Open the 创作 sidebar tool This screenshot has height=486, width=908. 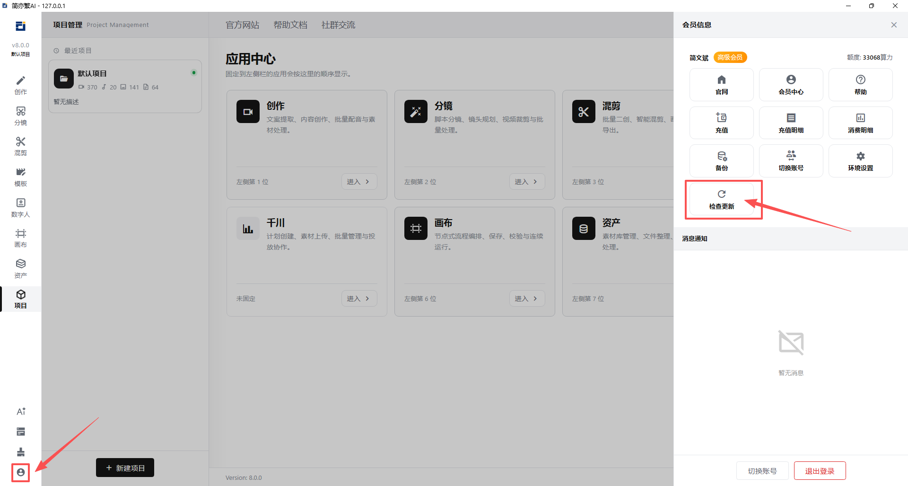click(20, 85)
